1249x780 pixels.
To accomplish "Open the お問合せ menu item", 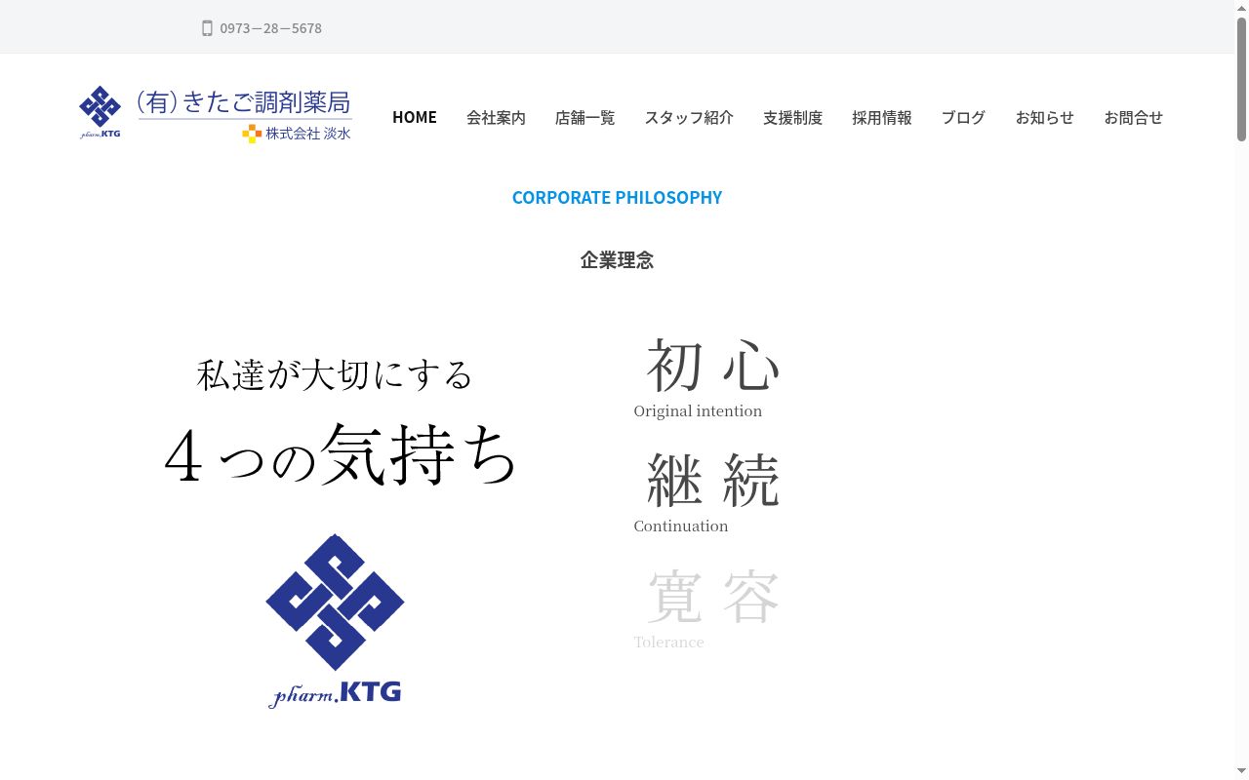I will 1133,117.
